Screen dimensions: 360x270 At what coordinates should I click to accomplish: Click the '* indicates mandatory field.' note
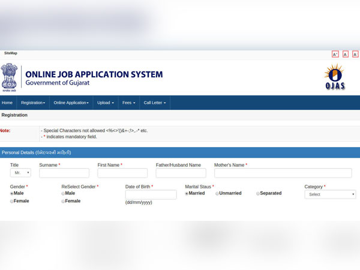(x=69, y=137)
